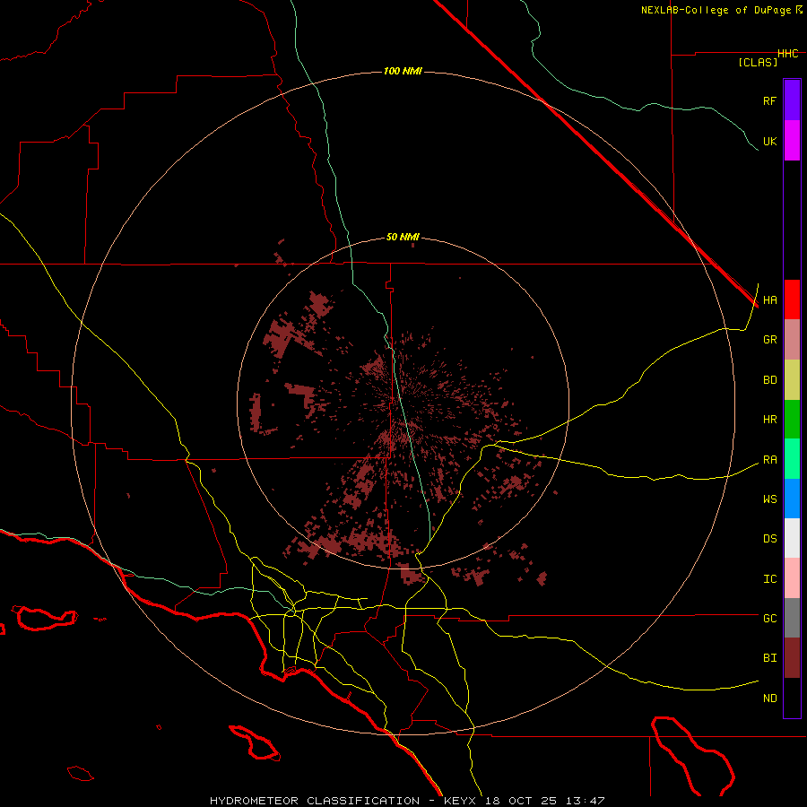807x807 pixels.
Task: Pick the blue WS legend swatch
Action: [x=792, y=499]
